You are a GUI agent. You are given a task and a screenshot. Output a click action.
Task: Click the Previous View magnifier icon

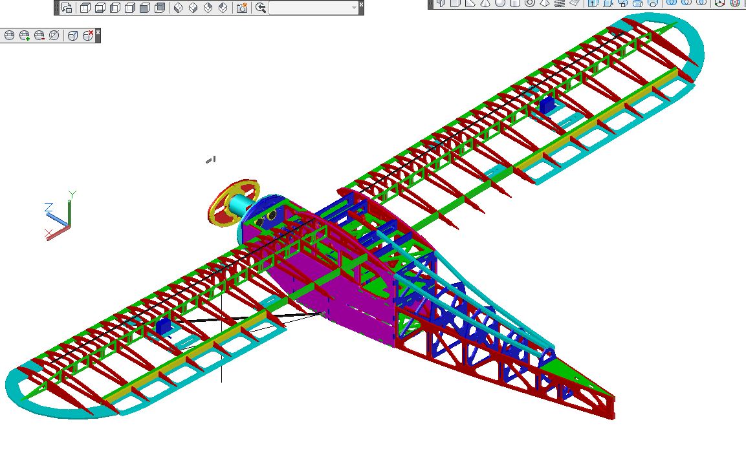tap(260, 8)
